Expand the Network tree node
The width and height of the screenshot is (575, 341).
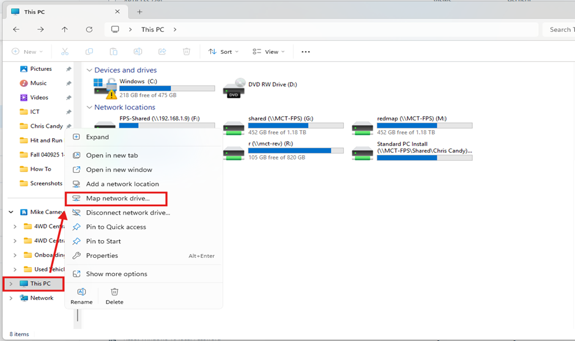pos(11,298)
